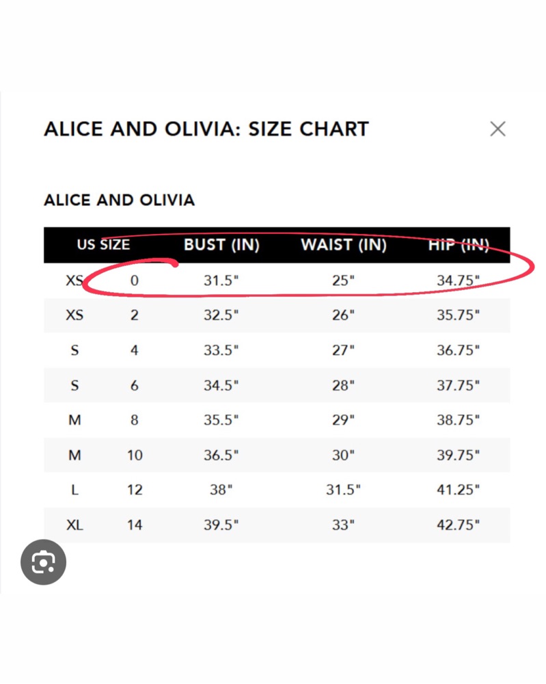Tap the Google Lens camera search icon

[43, 562]
